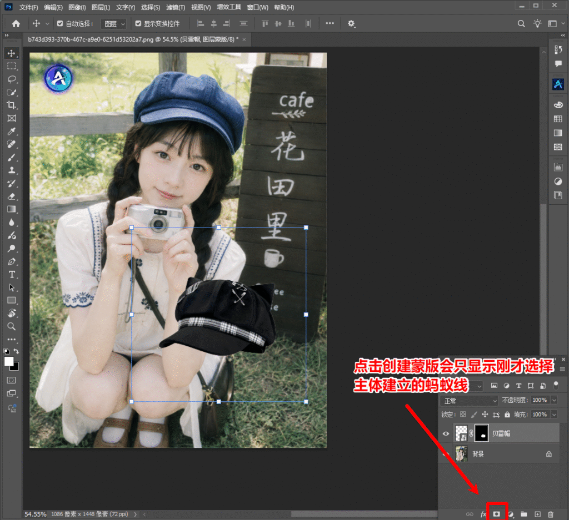Select the Blur tool droplet icon

12,223
